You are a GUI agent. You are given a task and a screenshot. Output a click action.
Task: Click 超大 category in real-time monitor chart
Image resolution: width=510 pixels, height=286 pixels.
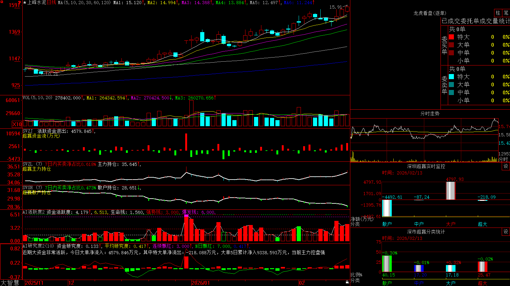483,224
